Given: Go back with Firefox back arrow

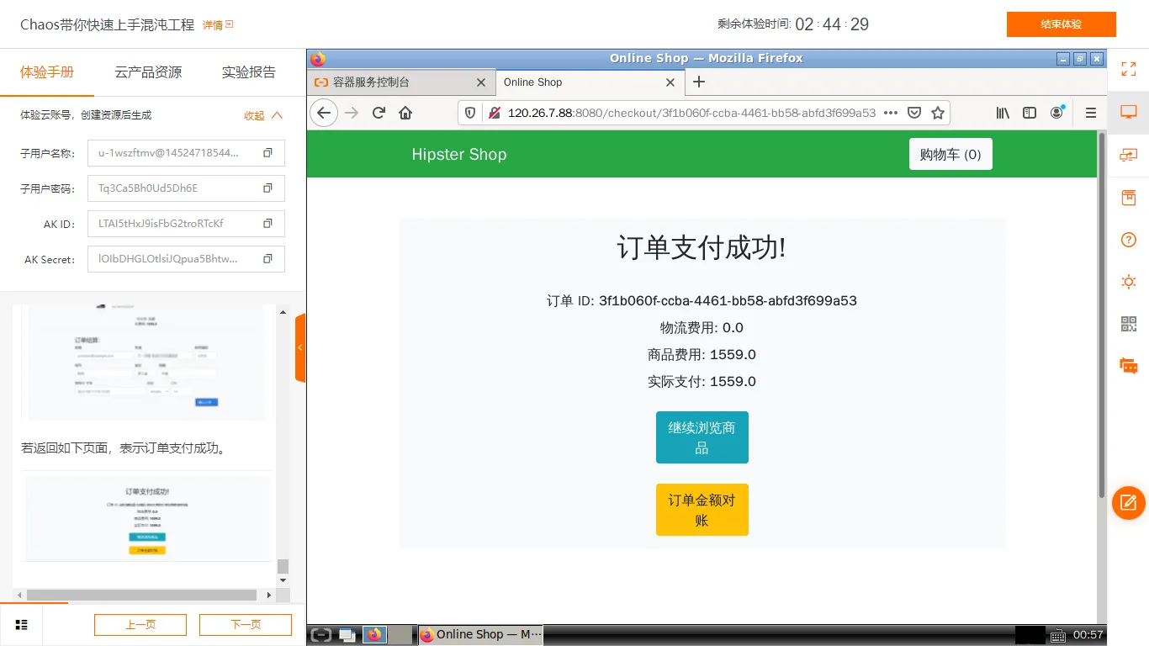Looking at the screenshot, I should [324, 113].
